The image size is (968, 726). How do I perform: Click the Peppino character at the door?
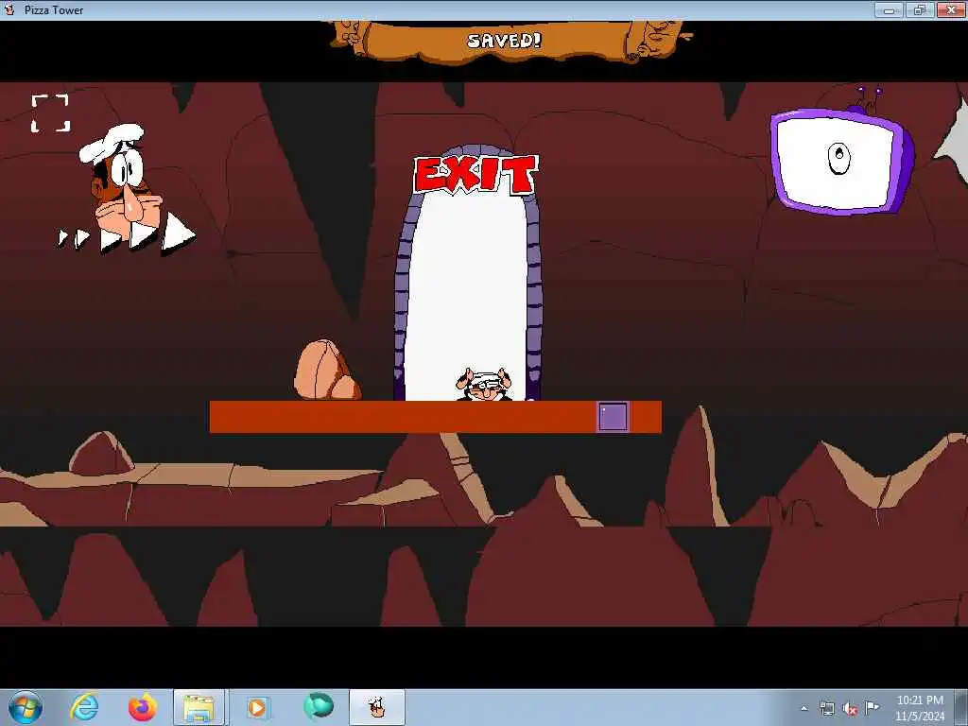485,385
